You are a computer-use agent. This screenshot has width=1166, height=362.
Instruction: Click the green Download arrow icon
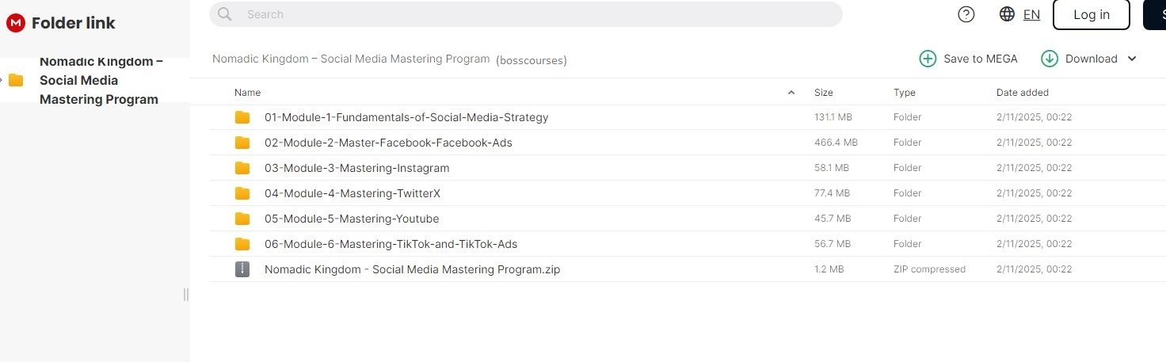[x=1050, y=59]
